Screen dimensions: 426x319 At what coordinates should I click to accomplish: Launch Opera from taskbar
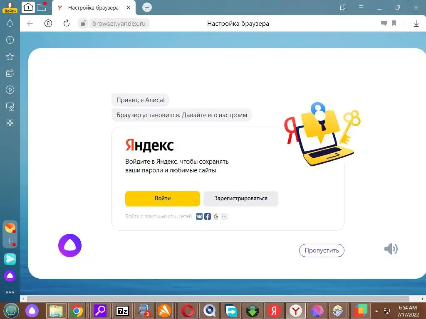point(188,311)
